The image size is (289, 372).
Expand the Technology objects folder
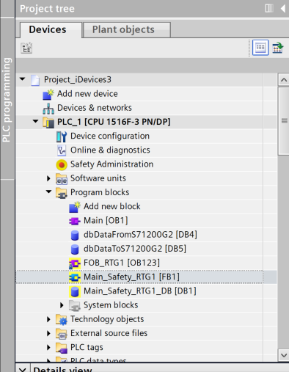click(48, 319)
